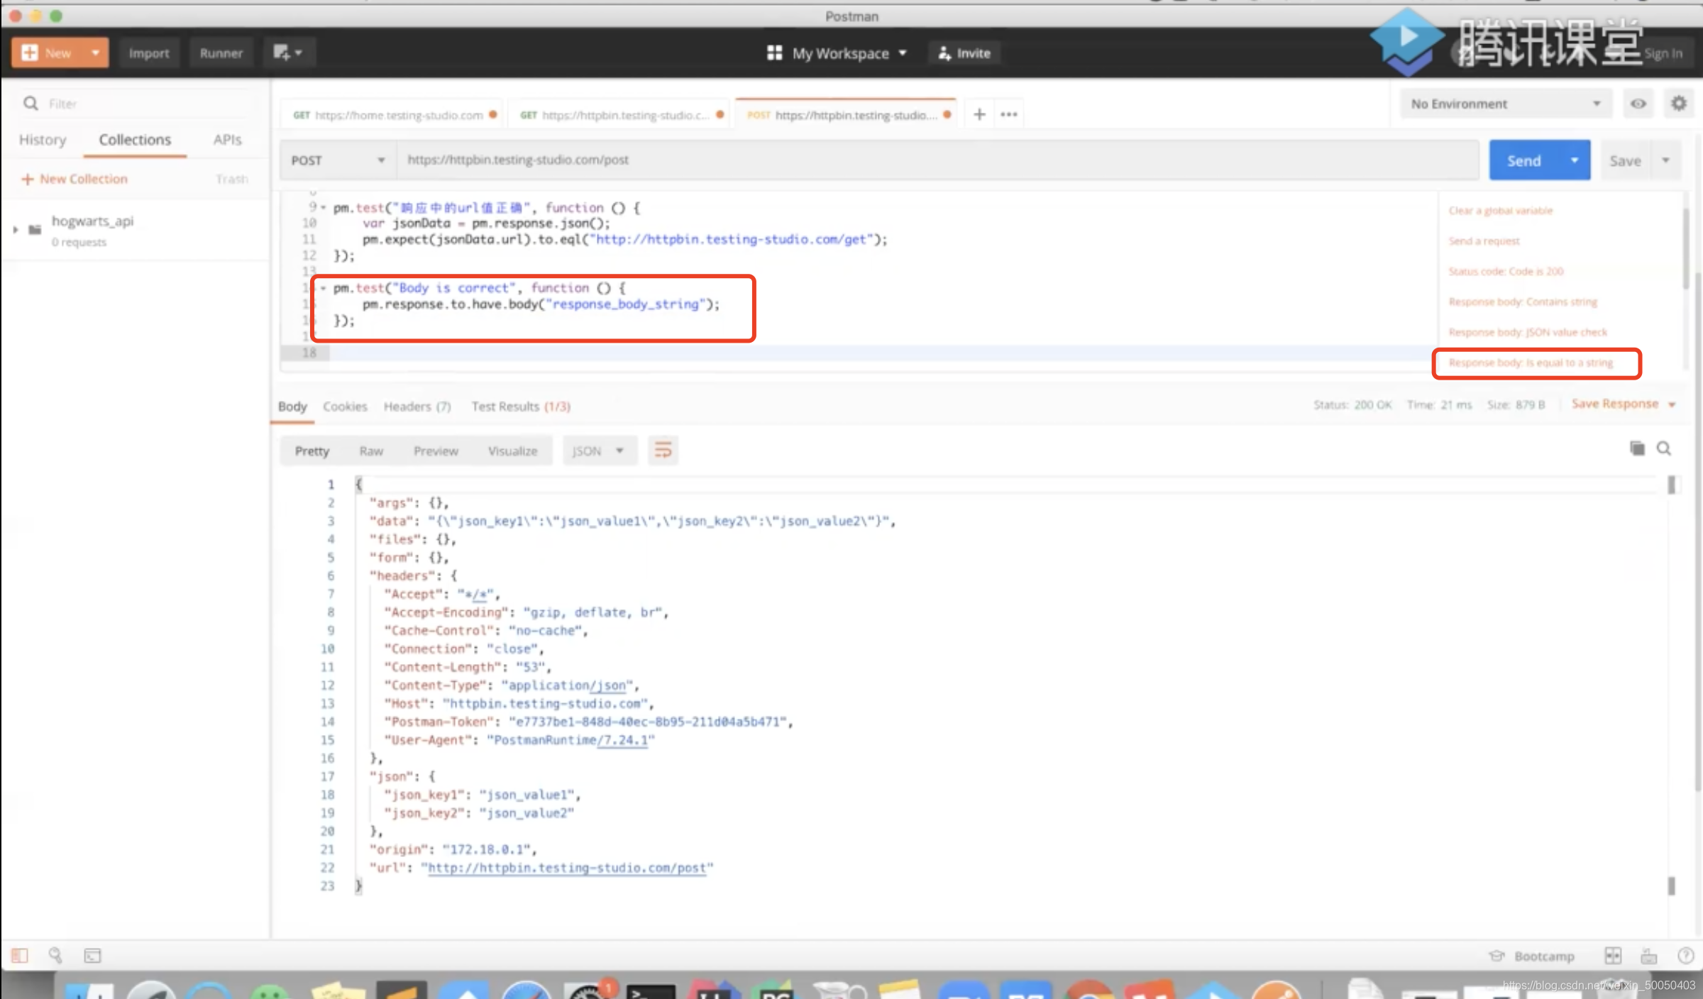
Task: Add a new request tab with plus icon
Action: [x=979, y=114]
